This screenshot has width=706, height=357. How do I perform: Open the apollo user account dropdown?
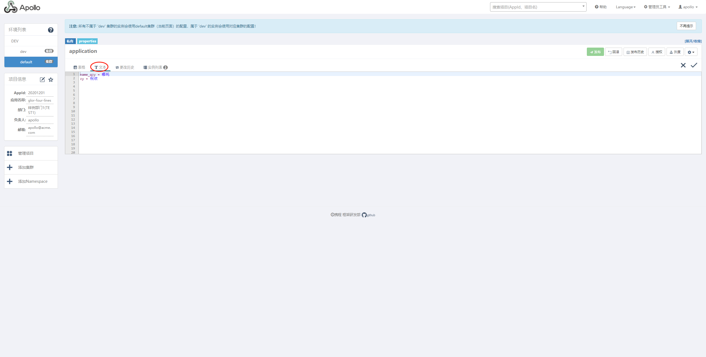688,7
